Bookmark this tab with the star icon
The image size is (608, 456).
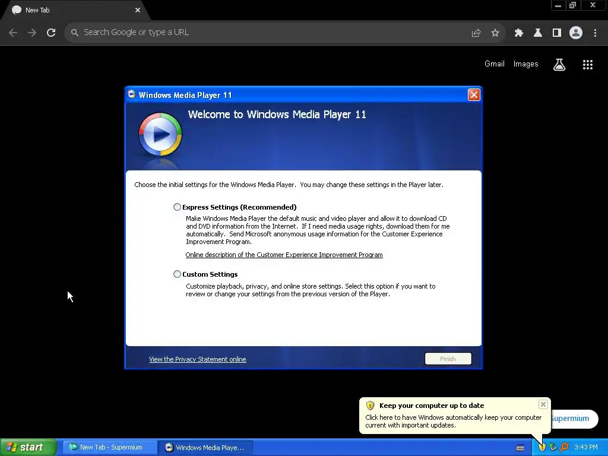[495, 33]
